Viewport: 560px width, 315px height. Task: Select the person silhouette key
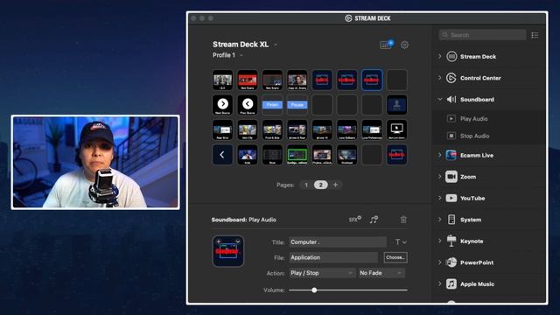click(x=396, y=105)
